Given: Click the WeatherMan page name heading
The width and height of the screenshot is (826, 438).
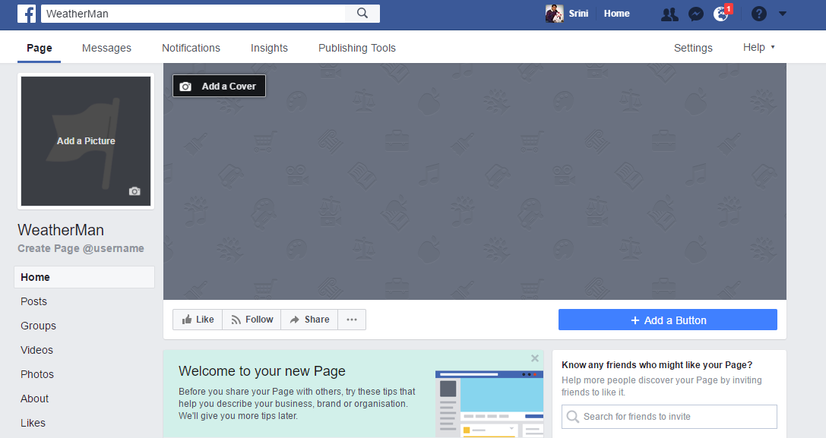Looking at the screenshot, I should point(61,230).
